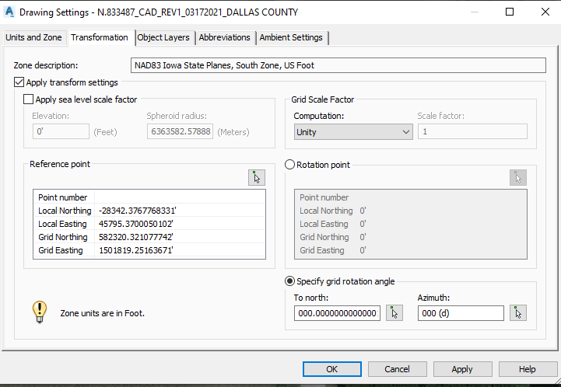Close the Drawing Settings dialog
The width and height of the screenshot is (561, 387).
545,12
